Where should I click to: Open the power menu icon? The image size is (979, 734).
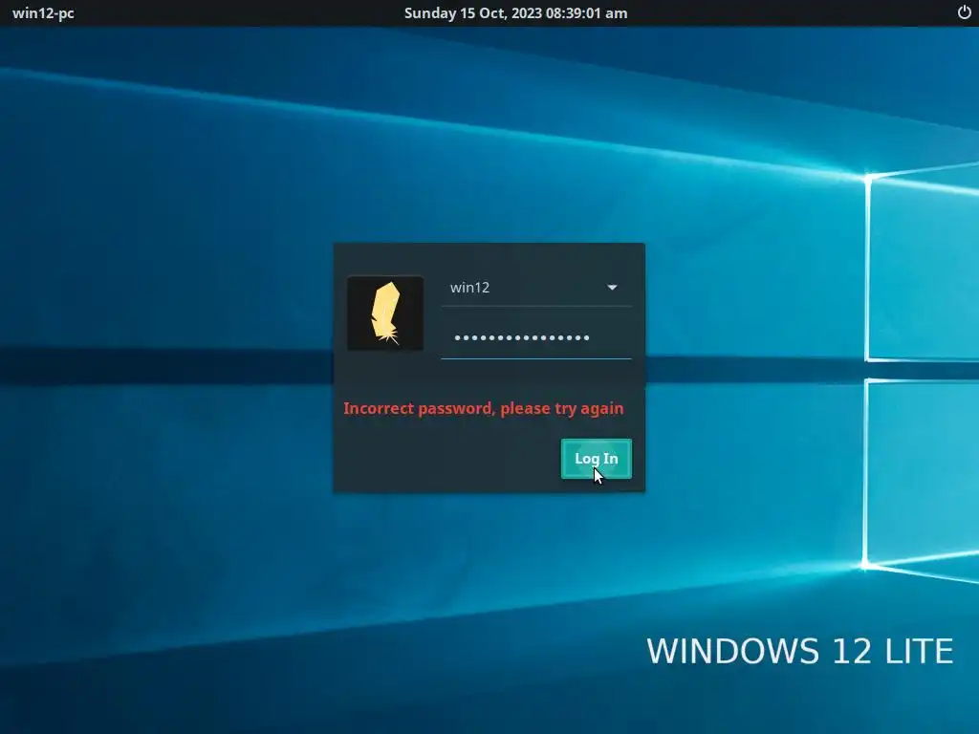tap(964, 12)
